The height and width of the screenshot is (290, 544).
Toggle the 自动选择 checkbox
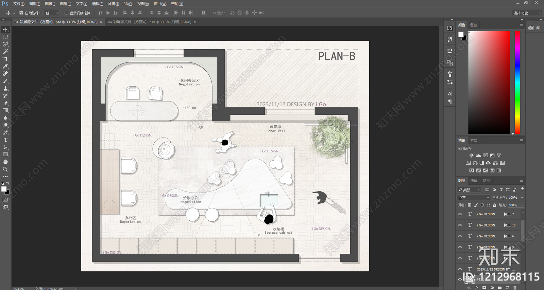21,13
